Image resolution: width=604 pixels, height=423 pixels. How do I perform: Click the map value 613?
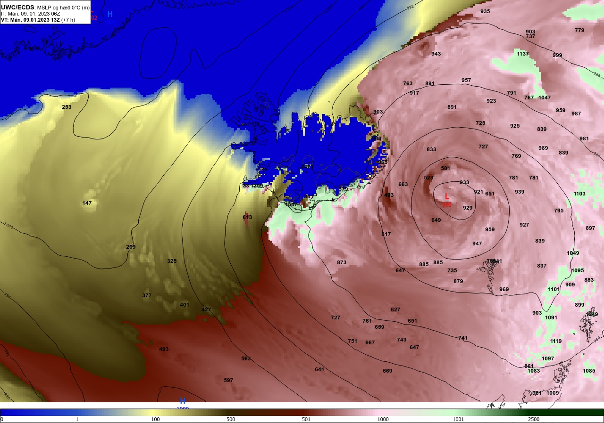247,217
